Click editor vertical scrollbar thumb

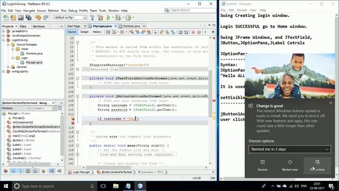(x=210, y=93)
